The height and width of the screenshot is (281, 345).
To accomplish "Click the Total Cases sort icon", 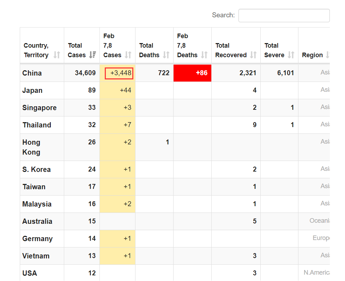I will [92, 55].
